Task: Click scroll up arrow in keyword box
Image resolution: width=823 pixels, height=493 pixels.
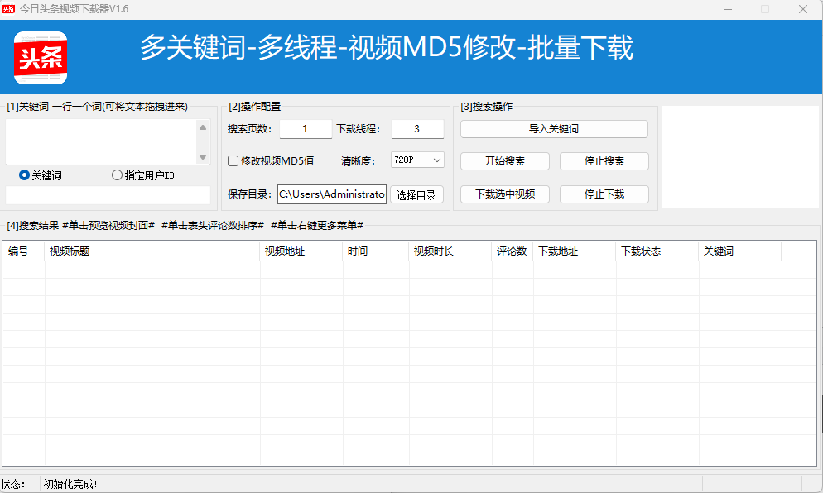Action: (203, 127)
